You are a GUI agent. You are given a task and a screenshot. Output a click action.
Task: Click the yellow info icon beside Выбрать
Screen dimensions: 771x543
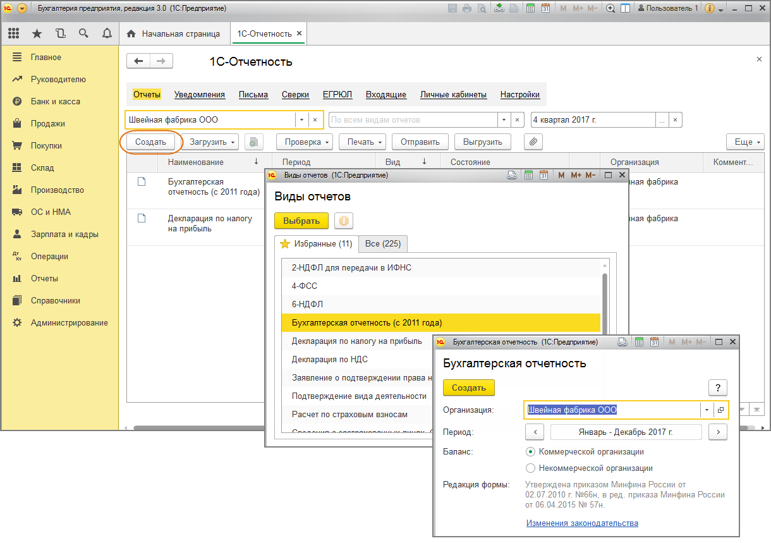[x=344, y=221]
